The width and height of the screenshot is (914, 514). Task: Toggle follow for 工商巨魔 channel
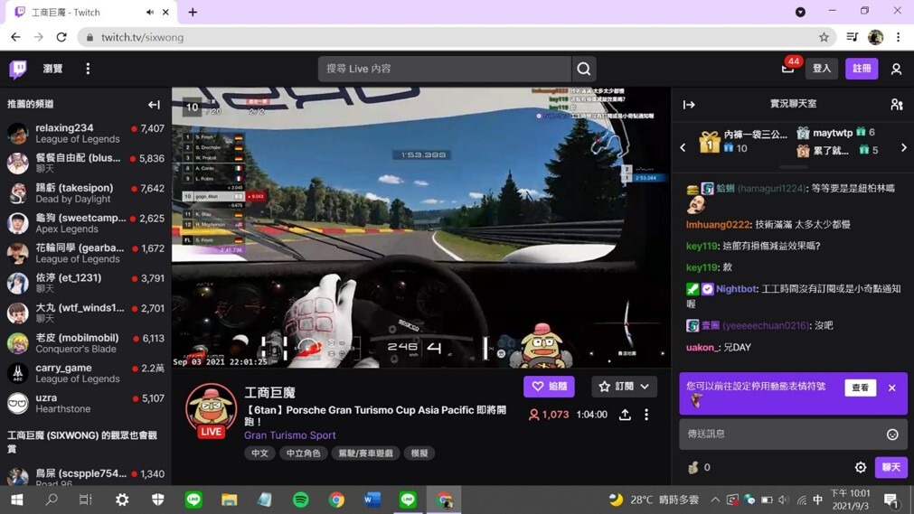(549, 387)
